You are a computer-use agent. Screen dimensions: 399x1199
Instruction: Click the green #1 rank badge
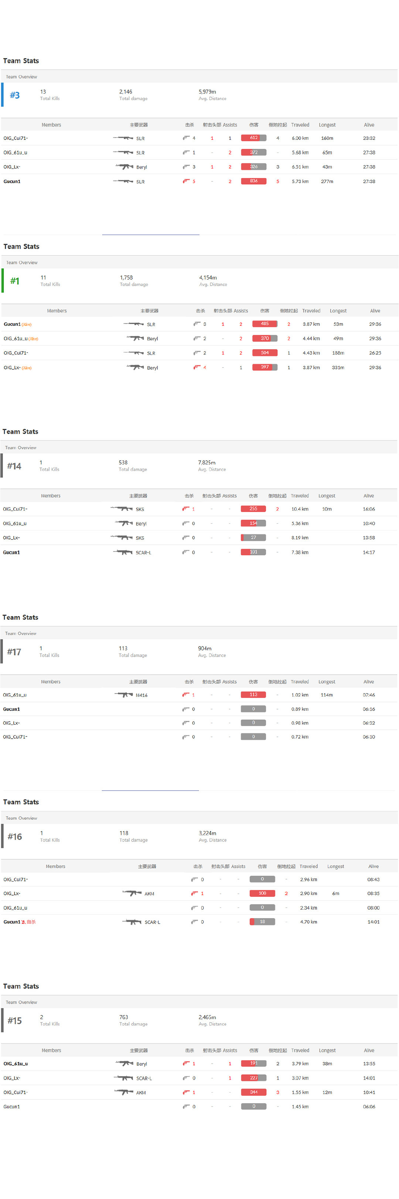click(15, 281)
